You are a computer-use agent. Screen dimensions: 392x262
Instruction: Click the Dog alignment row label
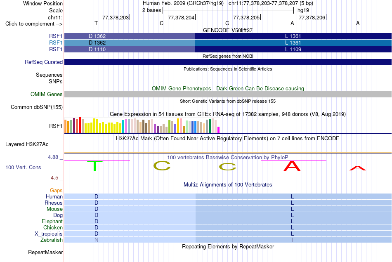tap(58, 215)
